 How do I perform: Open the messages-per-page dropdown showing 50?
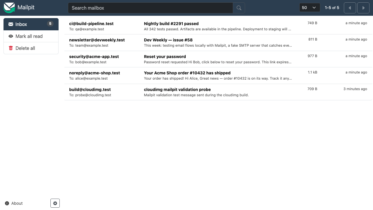[x=309, y=8]
